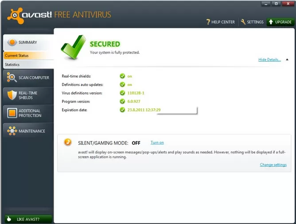Click 'Your system is fully protected' text
The width and height of the screenshot is (296, 224).
pyautogui.click(x=115, y=52)
